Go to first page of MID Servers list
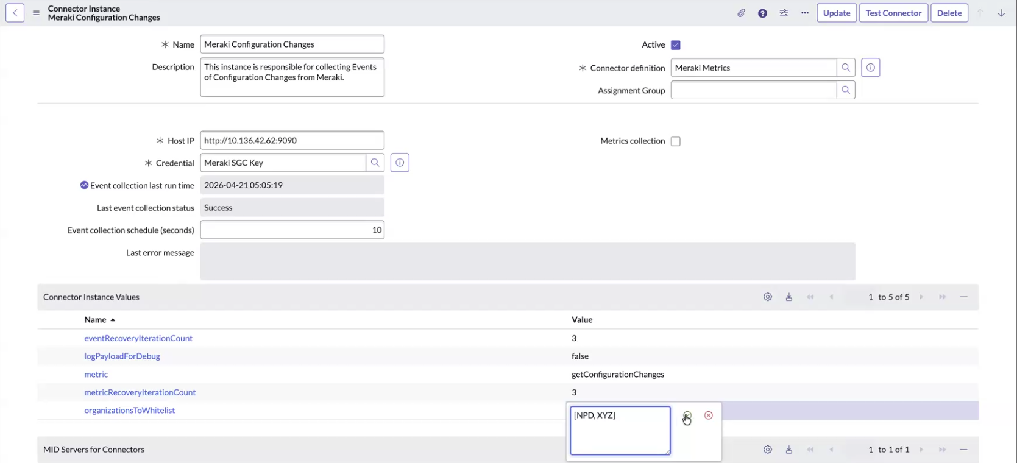The image size is (1017, 463). click(810, 450)
